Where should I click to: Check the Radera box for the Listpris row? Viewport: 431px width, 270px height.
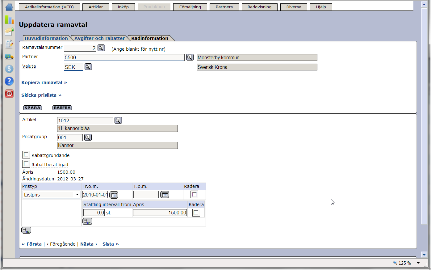(x=195, y=194)
